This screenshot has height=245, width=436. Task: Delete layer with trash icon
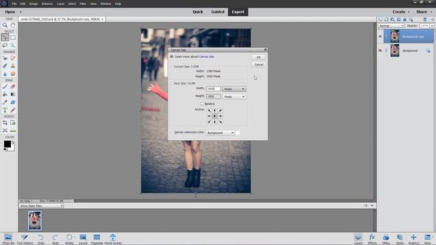424,20
